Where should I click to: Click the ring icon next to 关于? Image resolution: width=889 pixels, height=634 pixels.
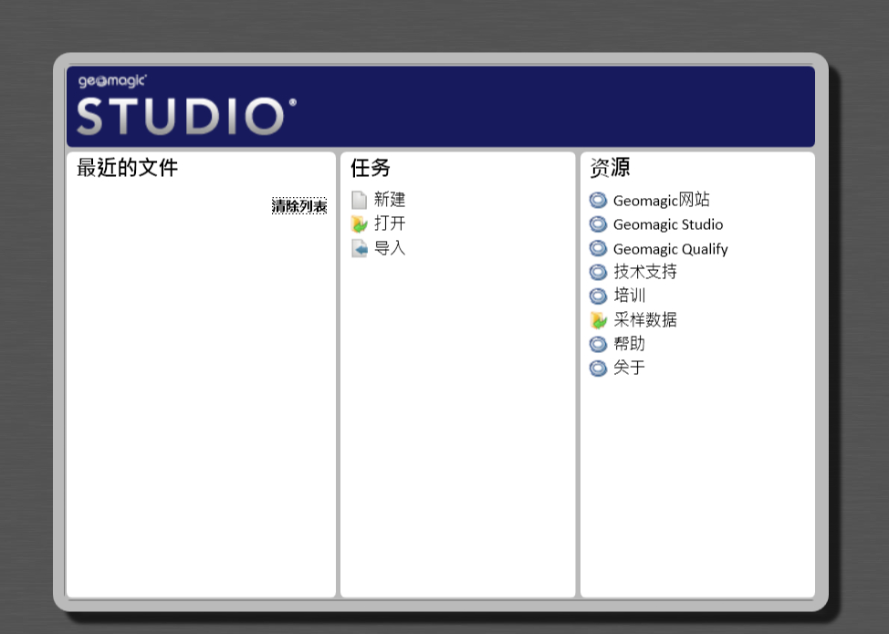pyautogui.click(x=598, y=369)
